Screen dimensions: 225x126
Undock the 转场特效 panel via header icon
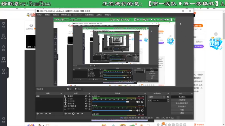tap(168, 94)
